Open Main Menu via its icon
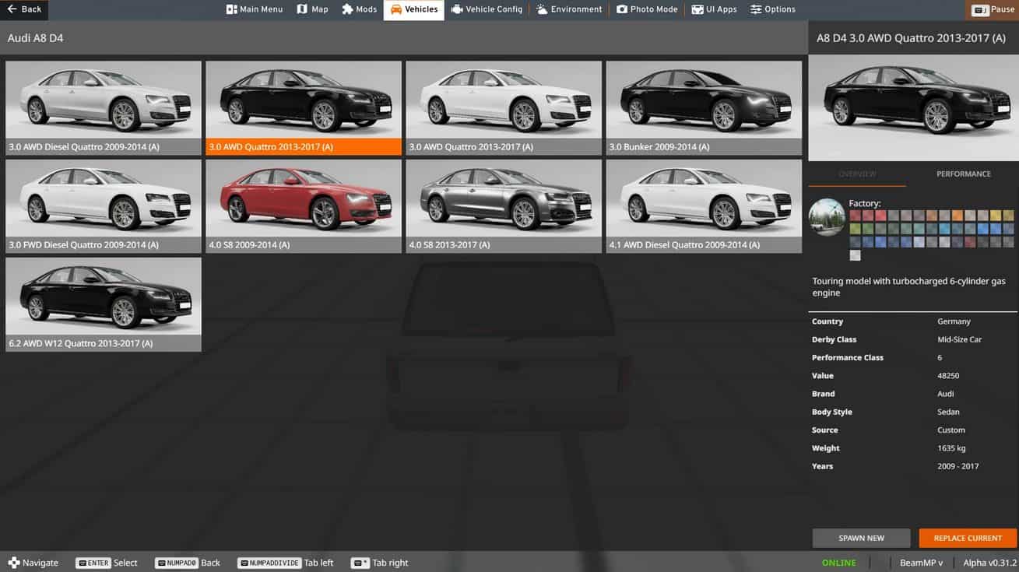The image size is (1019, 572). point(231,9)
